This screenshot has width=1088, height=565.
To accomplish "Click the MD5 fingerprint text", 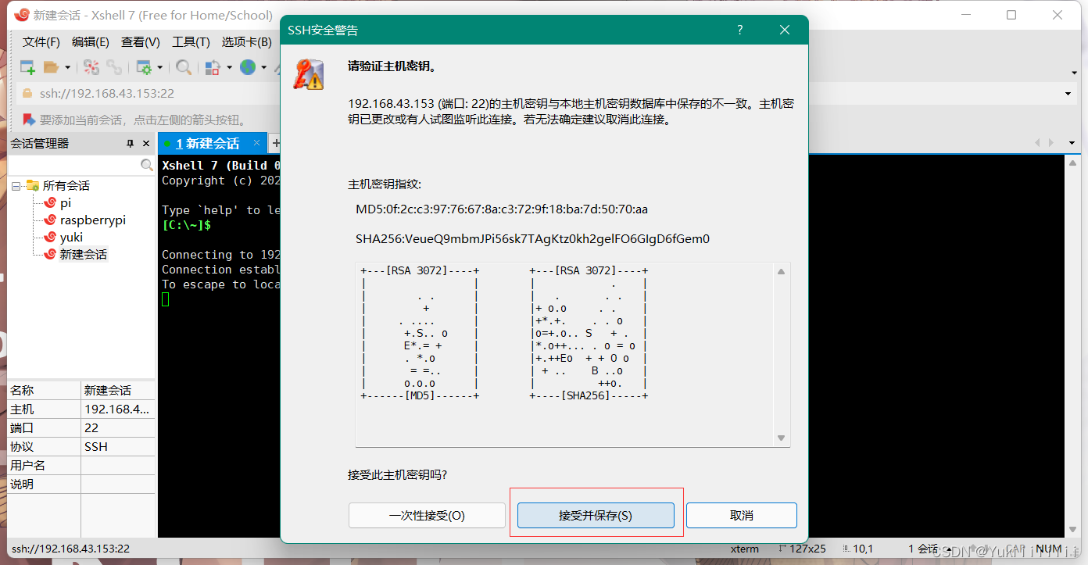I will pos(502,209).
